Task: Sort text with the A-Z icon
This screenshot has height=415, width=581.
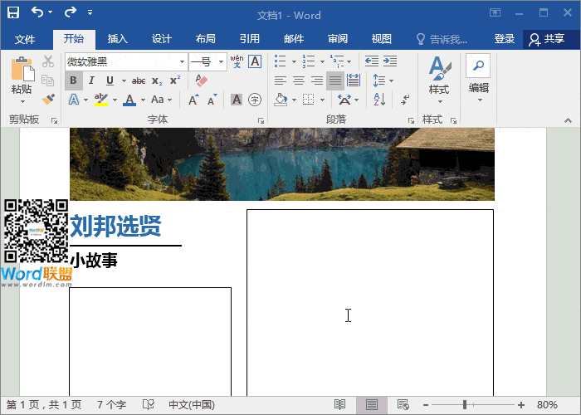Action: (380, 100)
